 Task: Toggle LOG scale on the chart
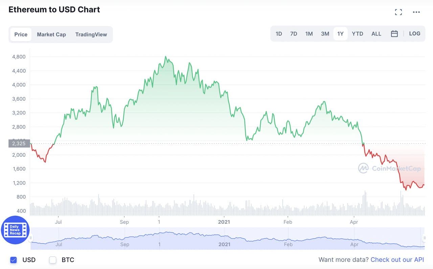(414, 33)
